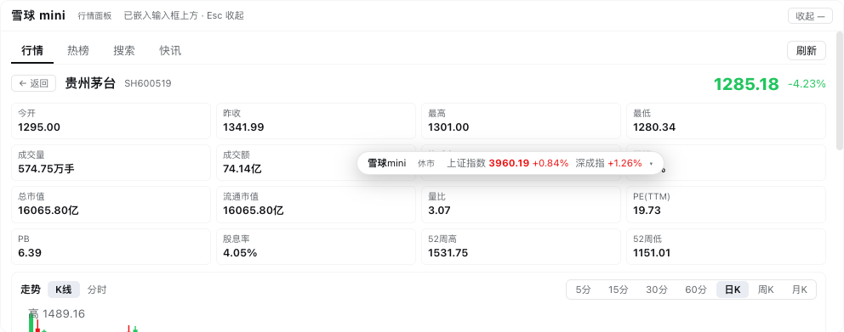Select the 行情 tab
The width and height of the screenshot is (844, 332).
pos(32,51)
